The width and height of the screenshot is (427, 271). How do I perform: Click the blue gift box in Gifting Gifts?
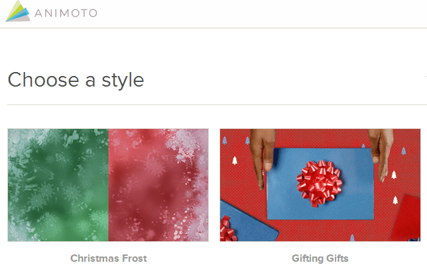click(x=320, y=184)
